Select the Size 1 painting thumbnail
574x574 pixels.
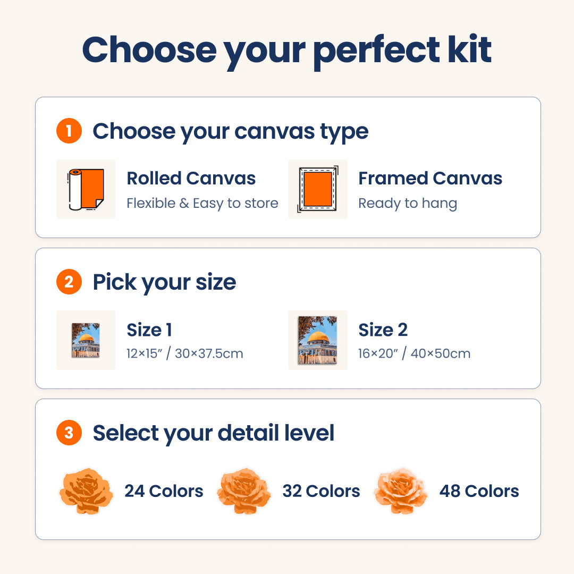(x=86, y=340)
